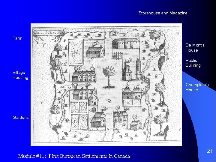Click the farm plot marked M

(76, 52)
